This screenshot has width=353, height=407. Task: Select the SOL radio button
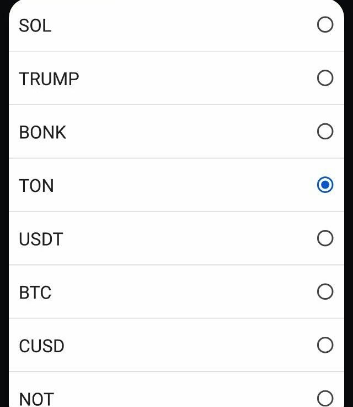325,25
